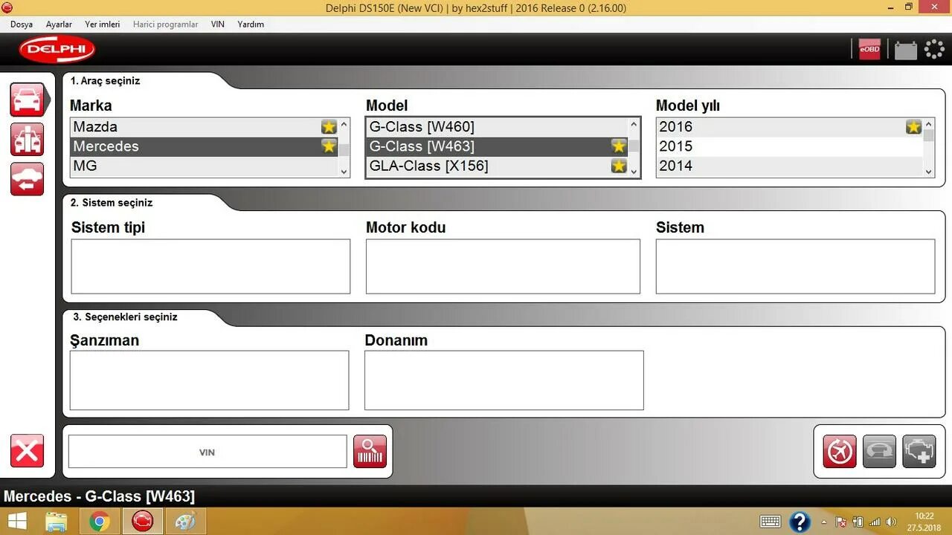Open the VIN menu

pos(217,25)
